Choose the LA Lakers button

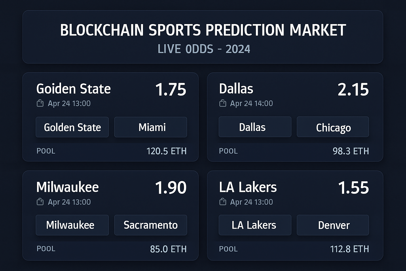255,225
